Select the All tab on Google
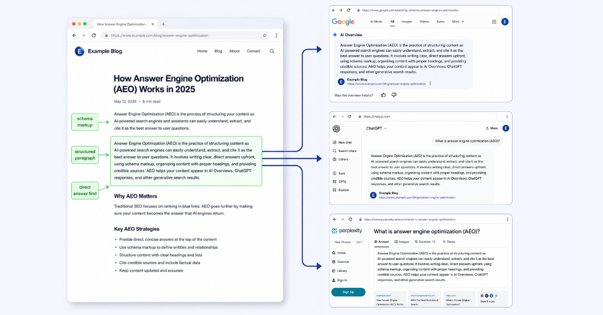Image resolution: width=603 pixels, height=315 pixels. point(392,22)
